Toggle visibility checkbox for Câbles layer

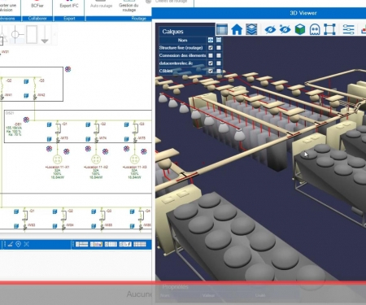tap(211, 71)
